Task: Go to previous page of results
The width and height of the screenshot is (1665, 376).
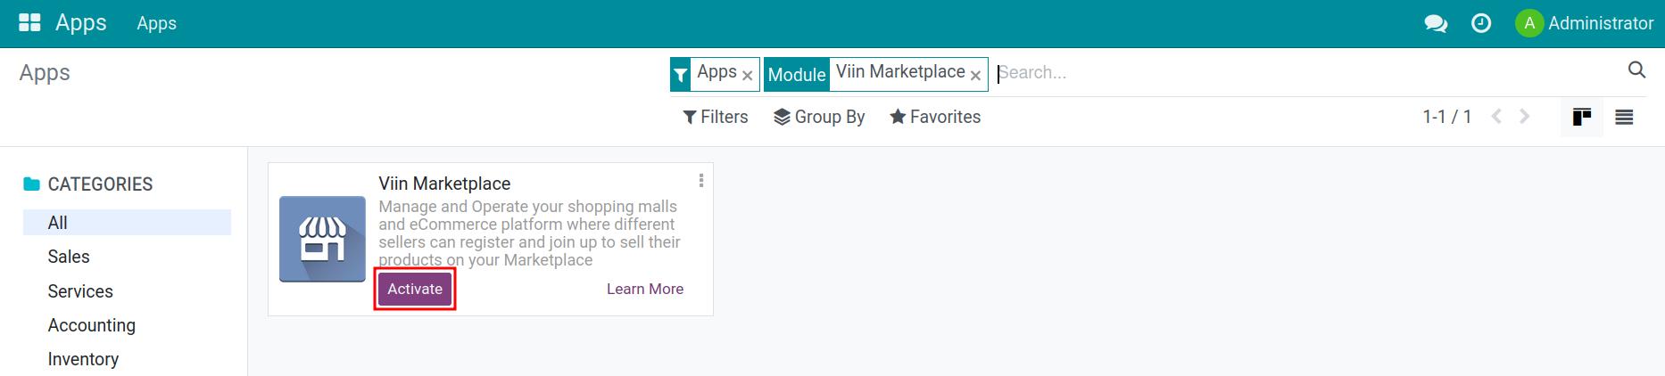Action: pos(1497,117)
